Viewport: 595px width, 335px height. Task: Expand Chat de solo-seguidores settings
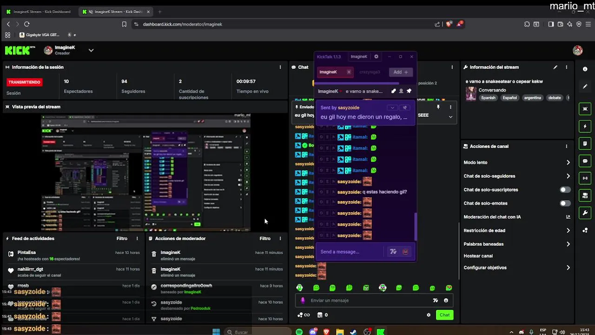(568, 176)
